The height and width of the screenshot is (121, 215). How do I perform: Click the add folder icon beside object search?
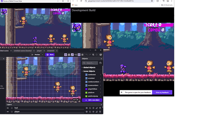pos(101,63)
